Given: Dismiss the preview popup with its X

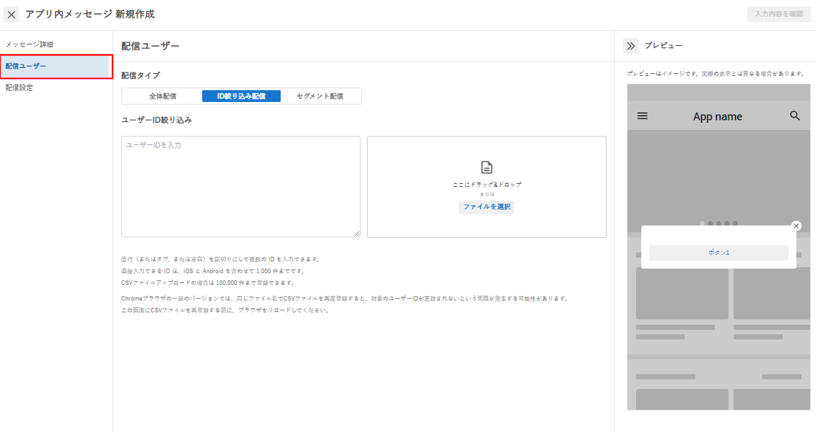Looking at the screenshot, I should [x=796, y=226].
